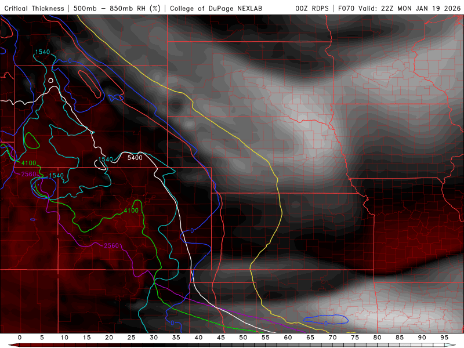The width and height of the screenshot is (464, 348).
Task: Click the "65" tick label on the color scale
Action: pos(310,338)
